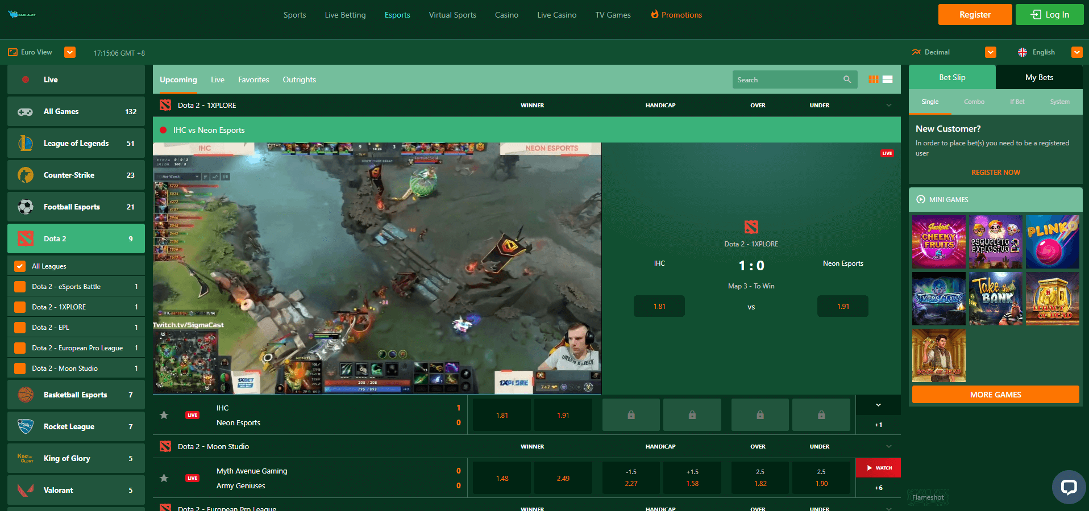
Task: Open the English language dropdown
Action: (x=1077, y=52)
